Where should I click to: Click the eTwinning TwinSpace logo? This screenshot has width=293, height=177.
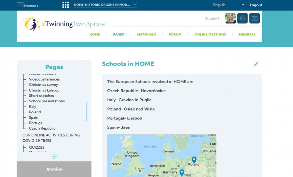[x=64, y=24]
